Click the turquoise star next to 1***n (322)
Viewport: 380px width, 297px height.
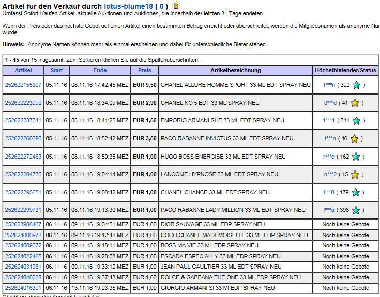pyautogui.click(x=356, y=85)
